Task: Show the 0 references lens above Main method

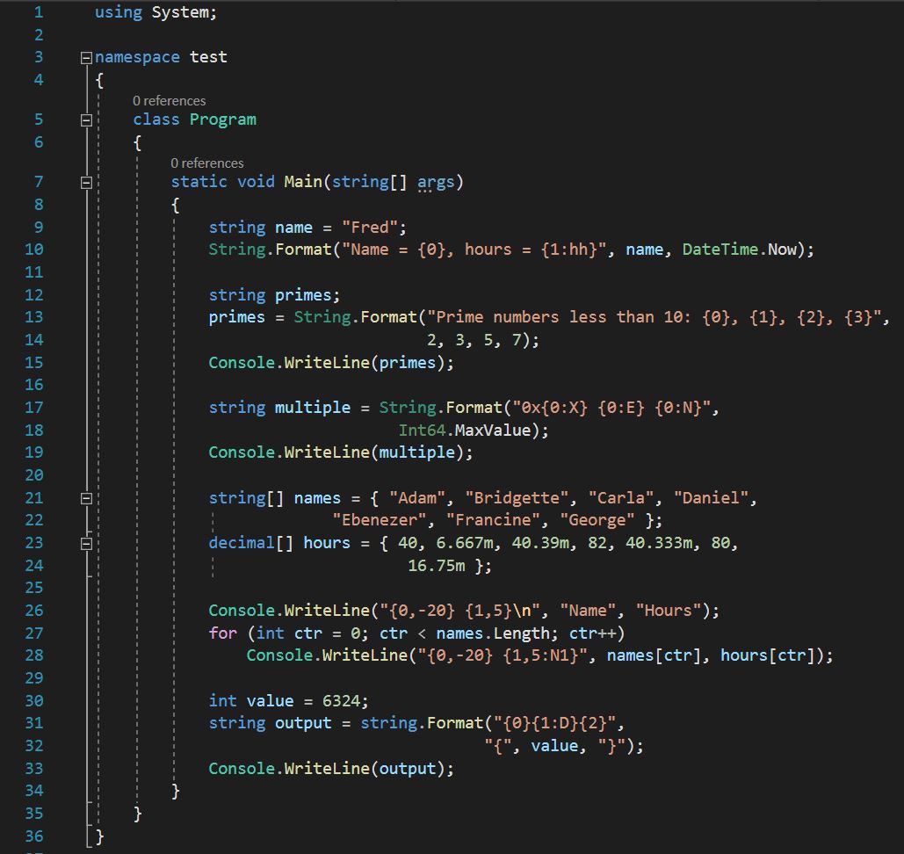Action: [x=207, y=163]
